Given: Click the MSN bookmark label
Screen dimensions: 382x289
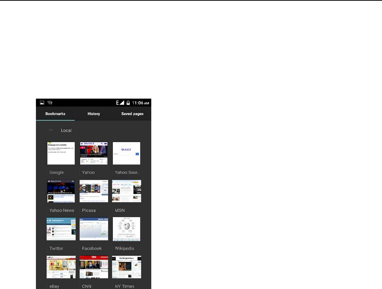Looking at the screenshot, I should pyautogui.click(x=120, y=210).
